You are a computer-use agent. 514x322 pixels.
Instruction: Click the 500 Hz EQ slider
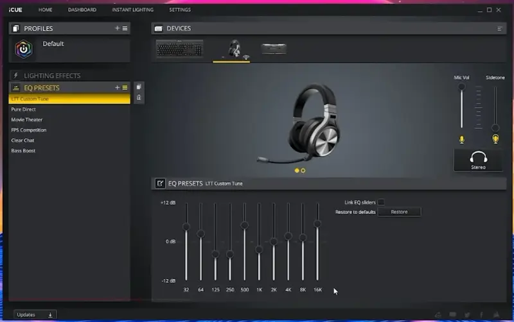click(x=244, y=225)
